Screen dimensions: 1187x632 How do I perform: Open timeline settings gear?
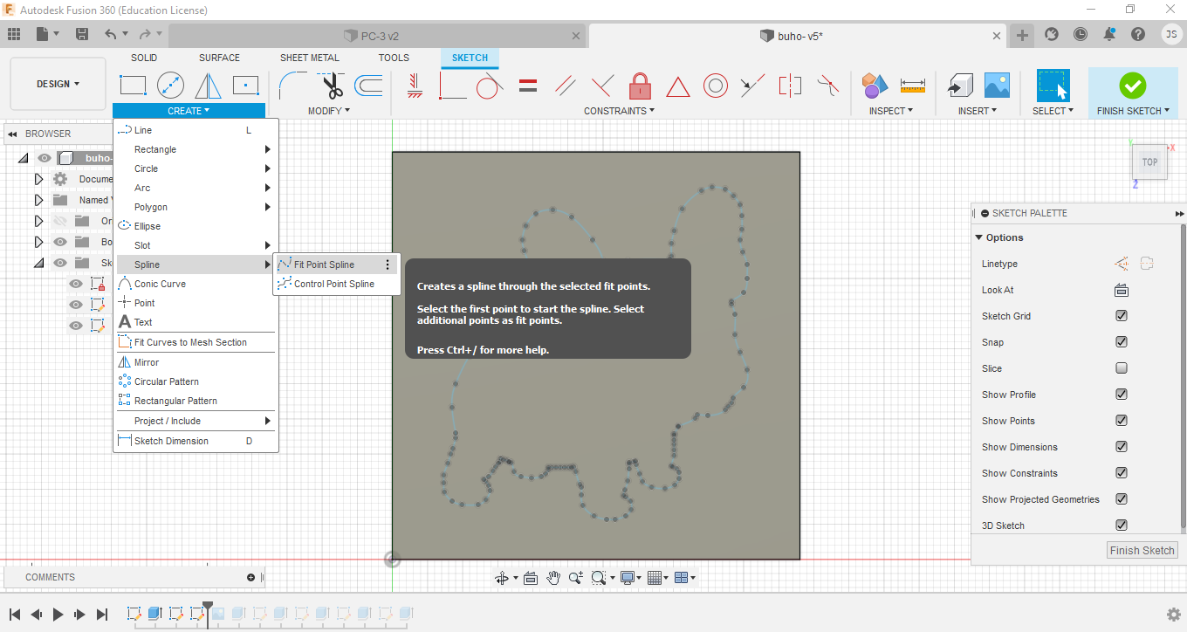pyautogui.click(x=1174, y=615)
